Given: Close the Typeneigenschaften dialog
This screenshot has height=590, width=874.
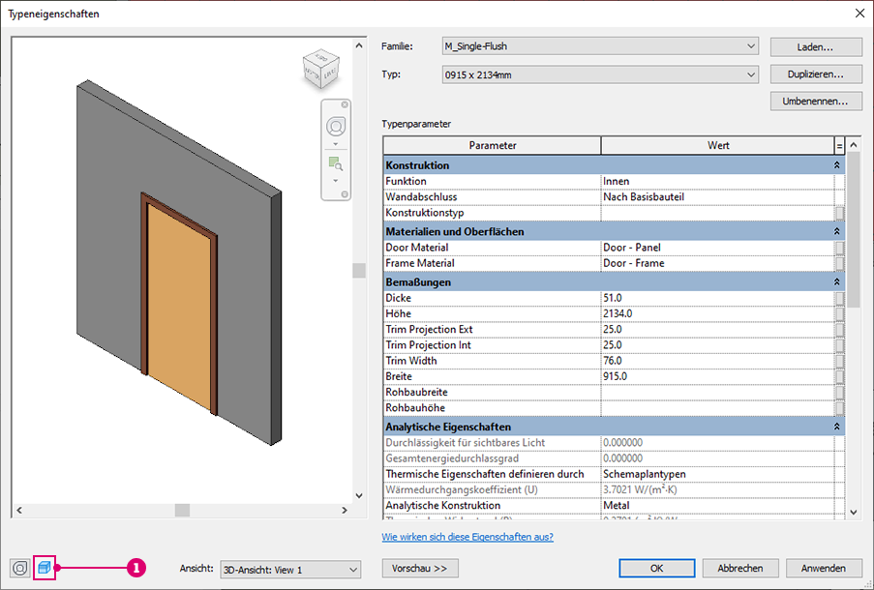Looking at the screenshot, I should (860, 13).
